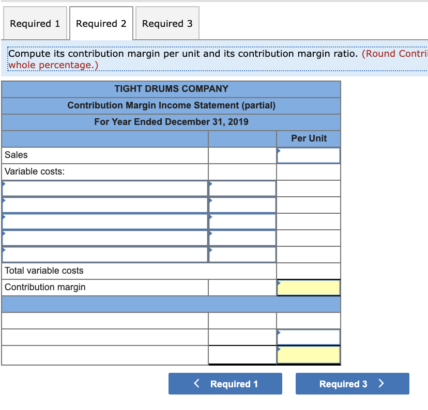Open the Required 3 tab

click(x=167, y=23)
